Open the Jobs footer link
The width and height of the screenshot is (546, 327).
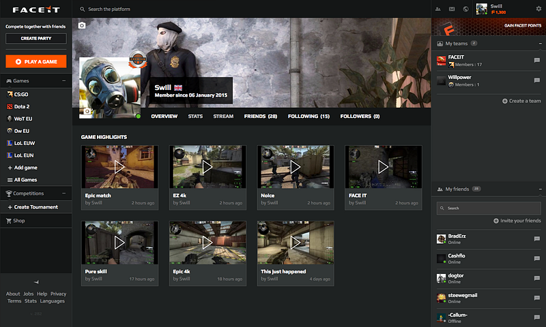[x=28, y=294]
